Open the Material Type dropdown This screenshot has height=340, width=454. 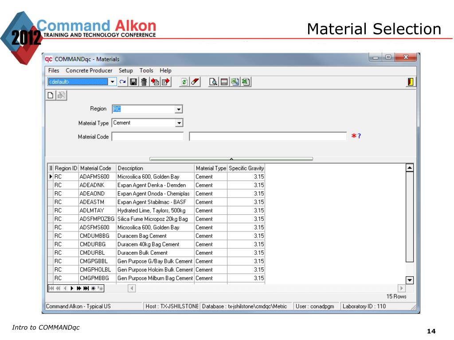coord(179,123)
